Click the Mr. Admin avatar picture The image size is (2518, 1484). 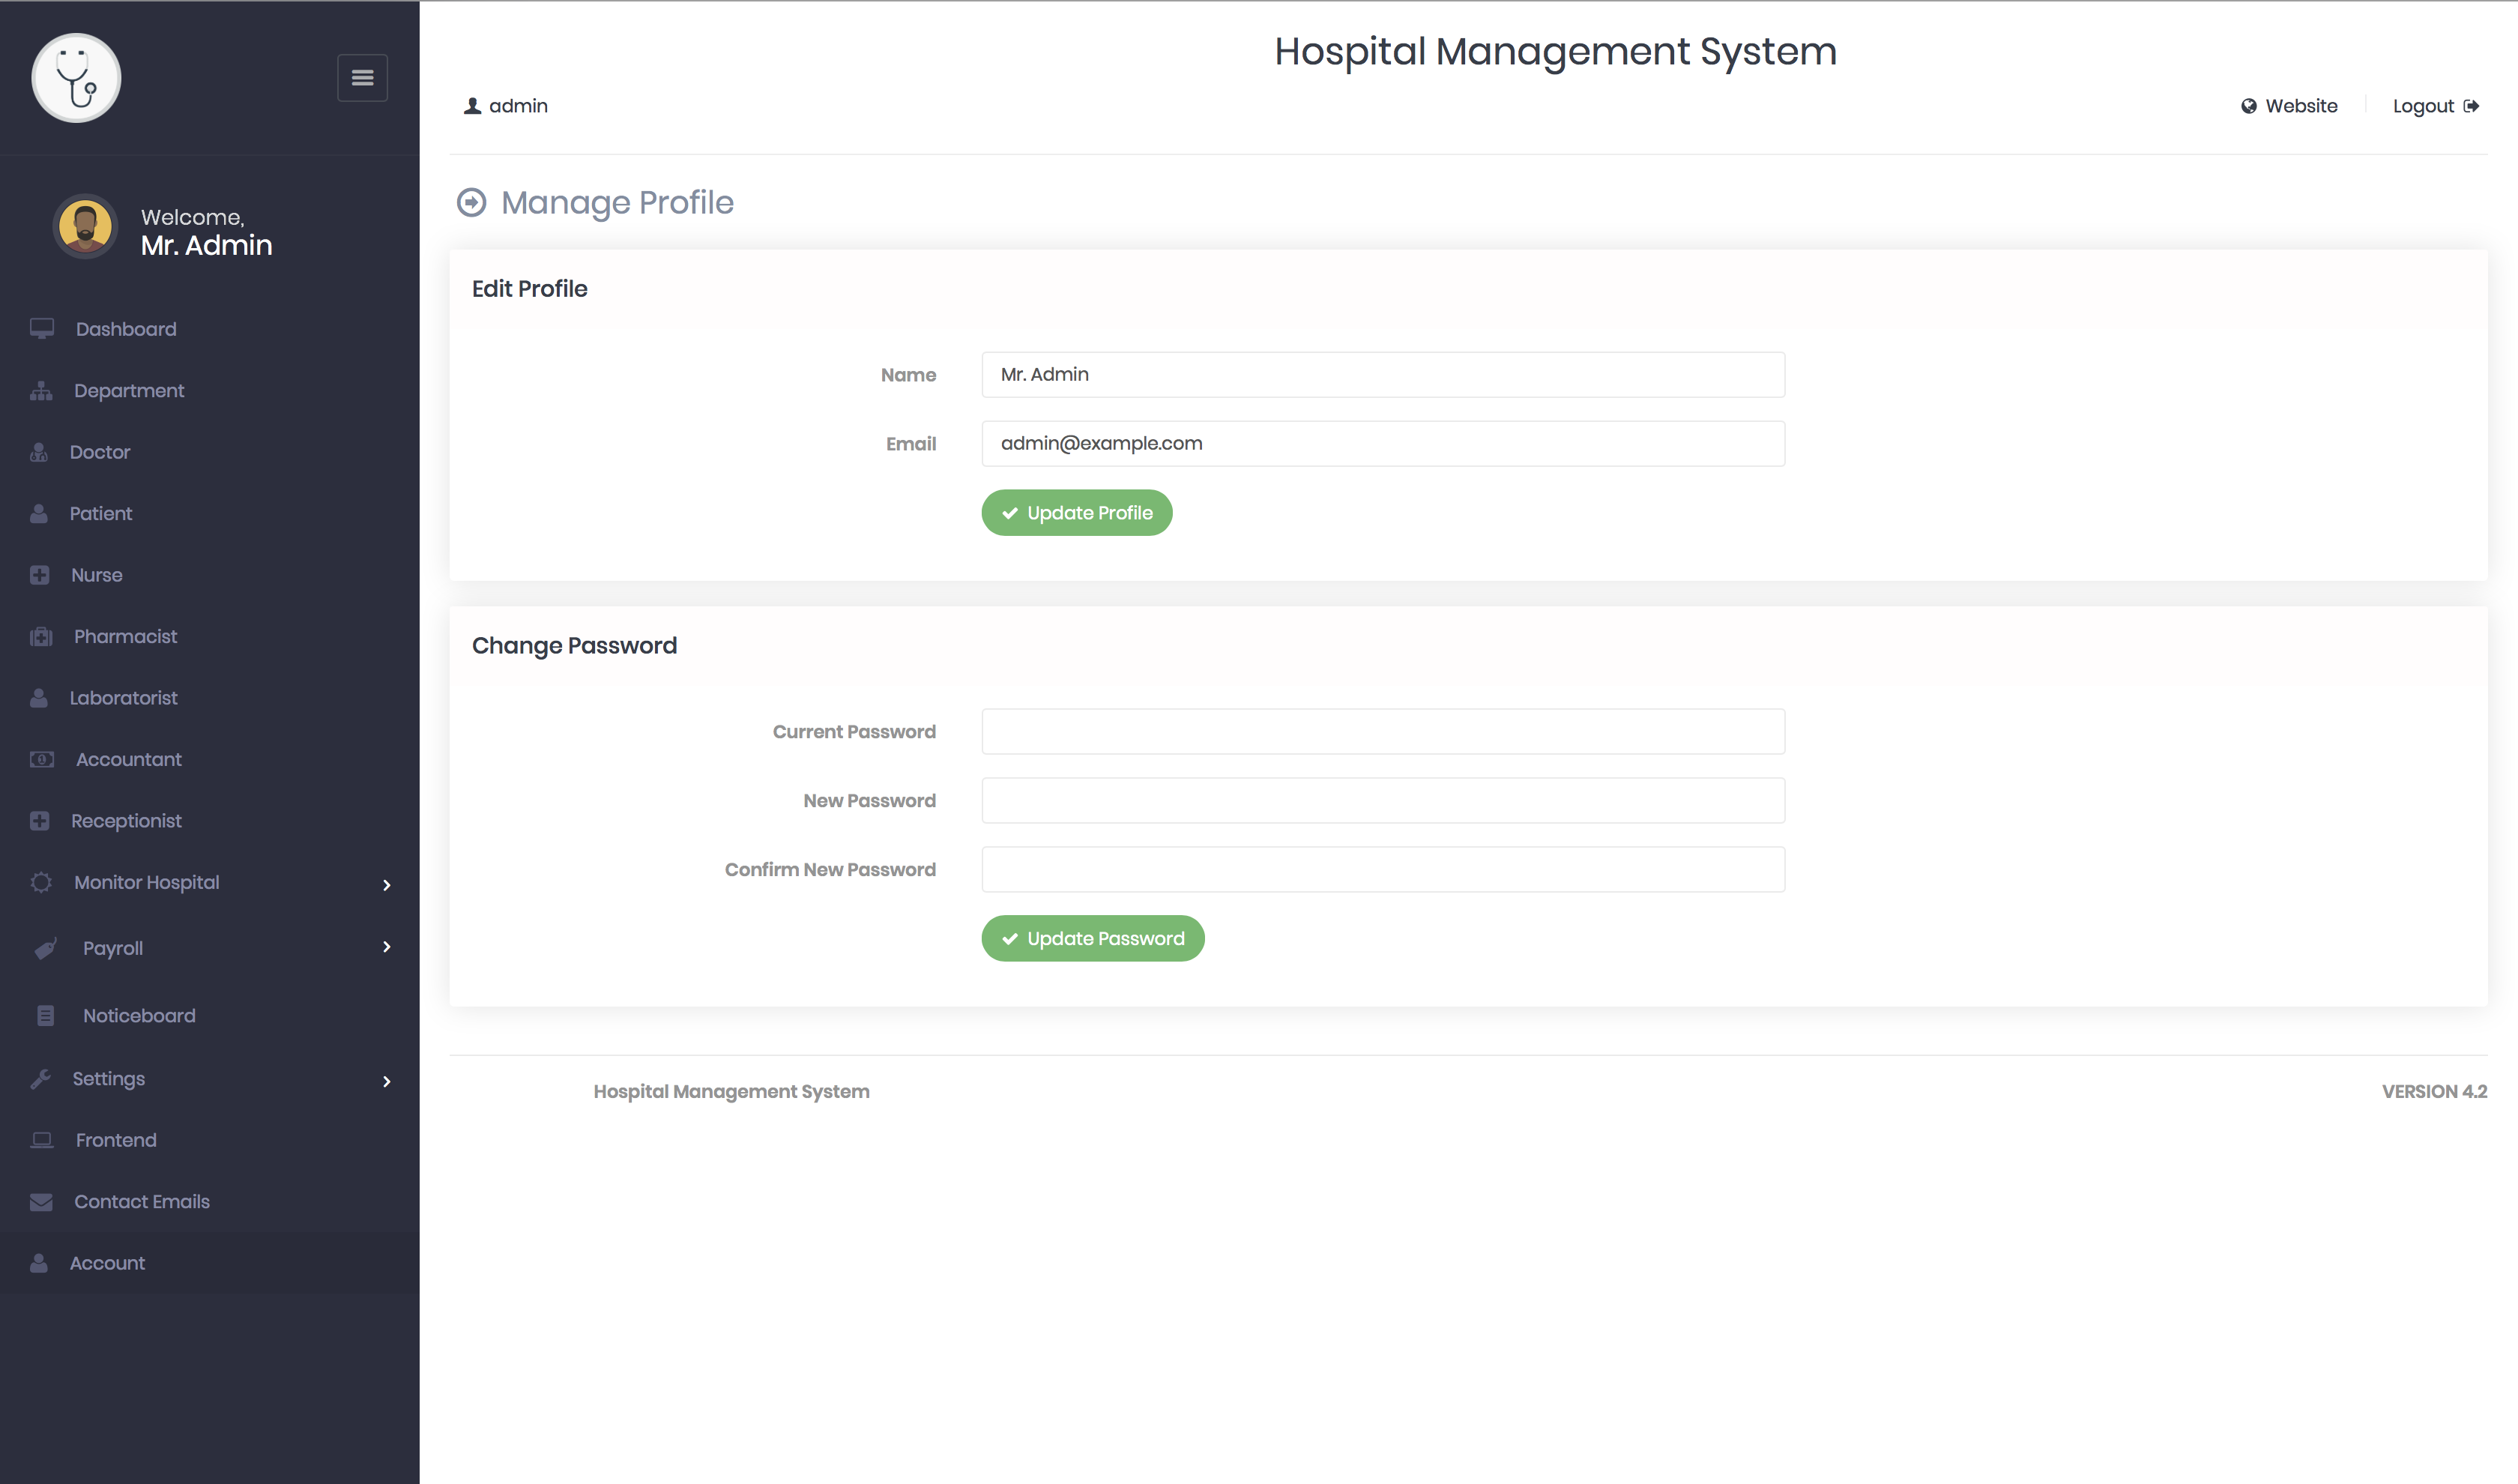(x=85, y=227)
